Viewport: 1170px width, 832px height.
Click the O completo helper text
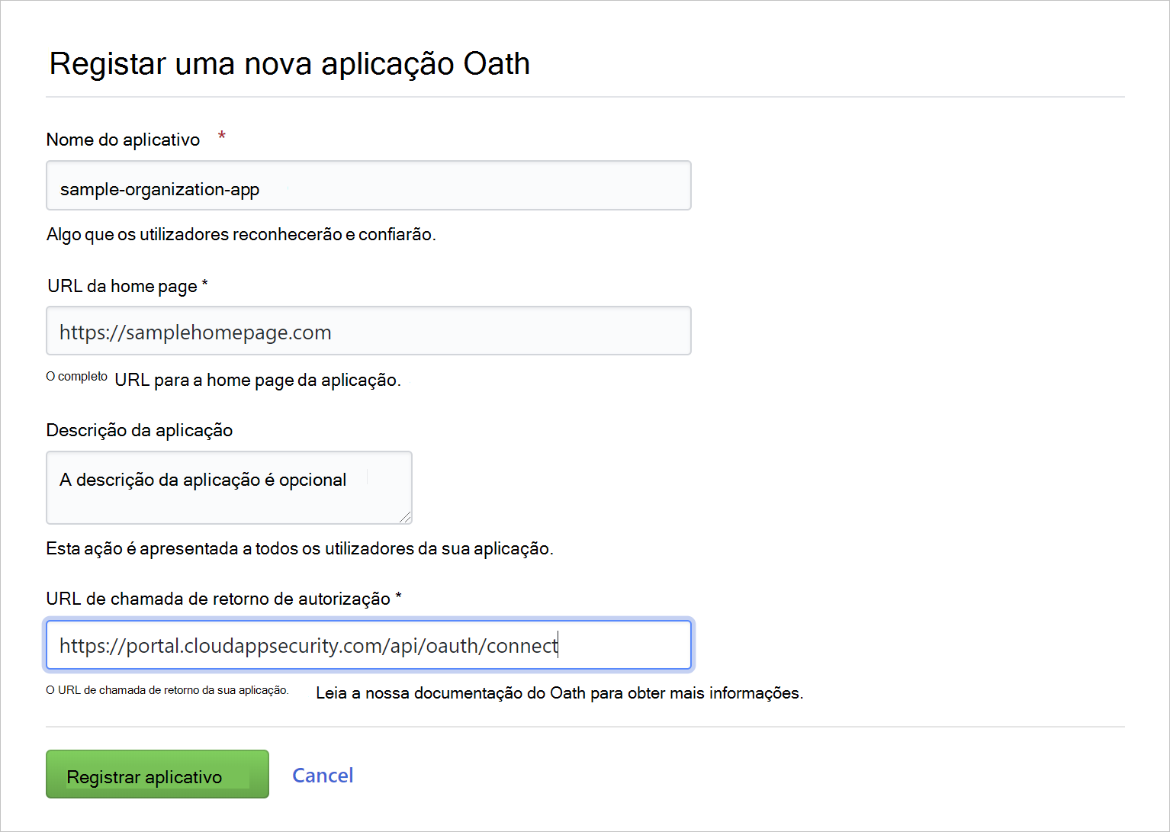click(x=76, y=376)
